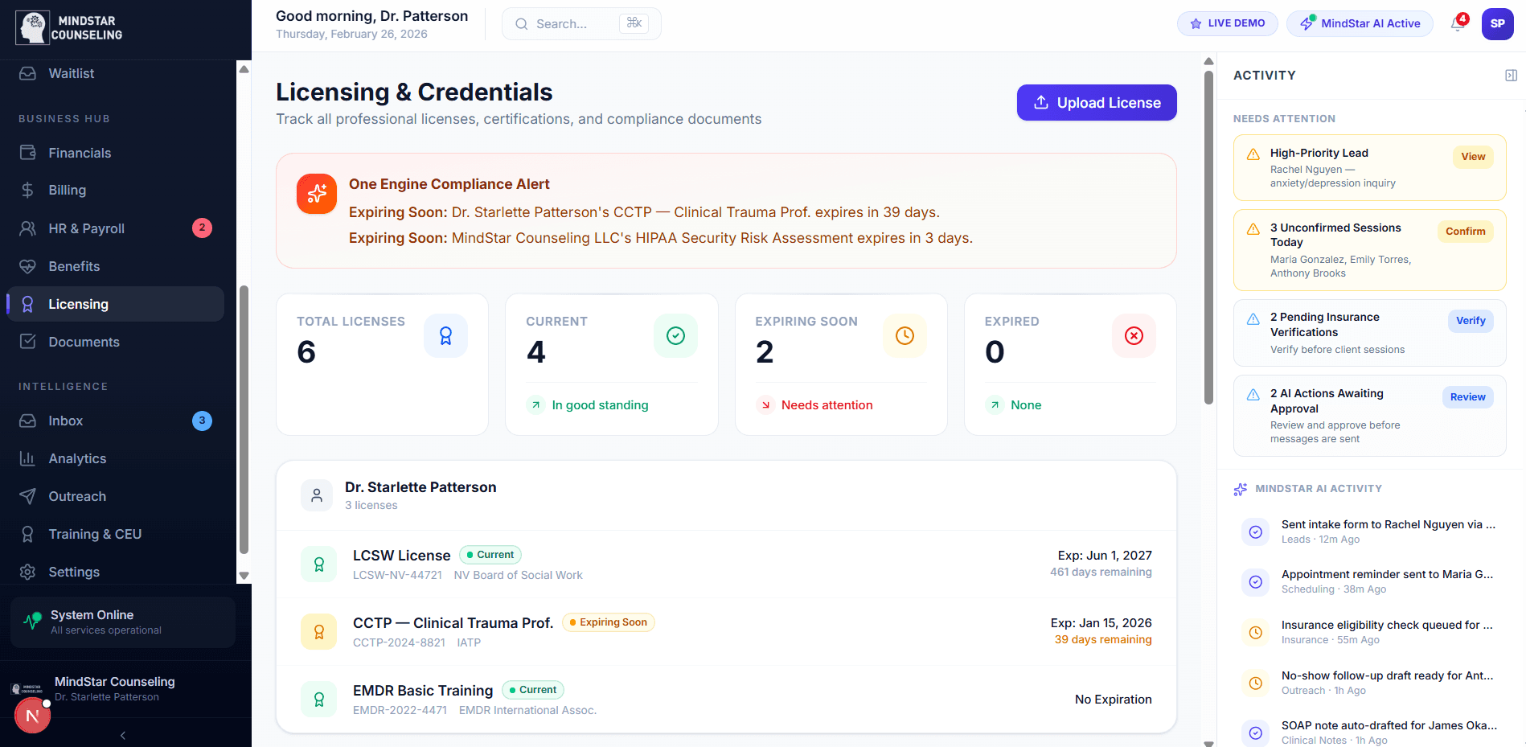Open the Outreach tools
The image size is (1526, 747).
click(x=76, y=496)
